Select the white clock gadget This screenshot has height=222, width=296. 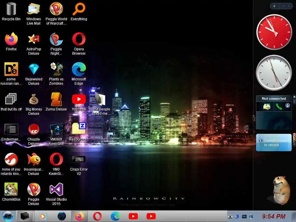pos(274,73)
